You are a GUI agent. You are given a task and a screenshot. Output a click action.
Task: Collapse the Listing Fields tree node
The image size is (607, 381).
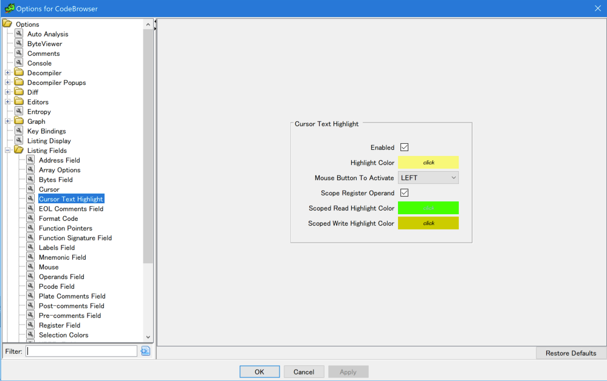(x=7, y=150)
